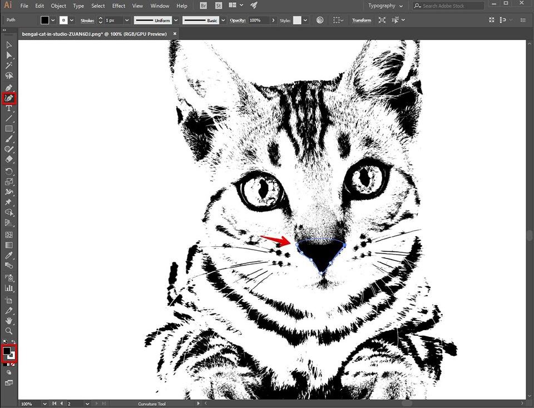The width and height of the screenshot is (534, 408).
Task: Select the Magic Wand tool
Action: click(9, 66)
